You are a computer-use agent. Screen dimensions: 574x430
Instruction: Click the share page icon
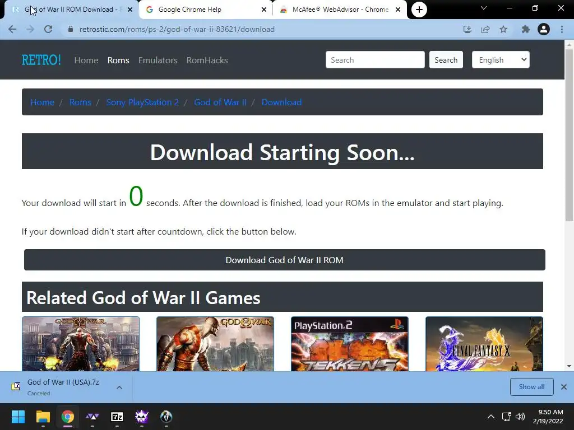[485, 29]
